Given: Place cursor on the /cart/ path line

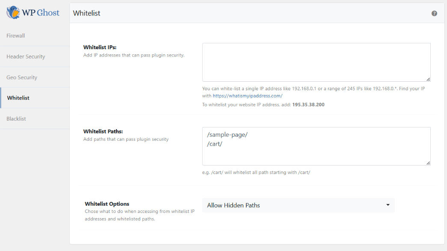Looking at the screenshot, I should point(215,144).
